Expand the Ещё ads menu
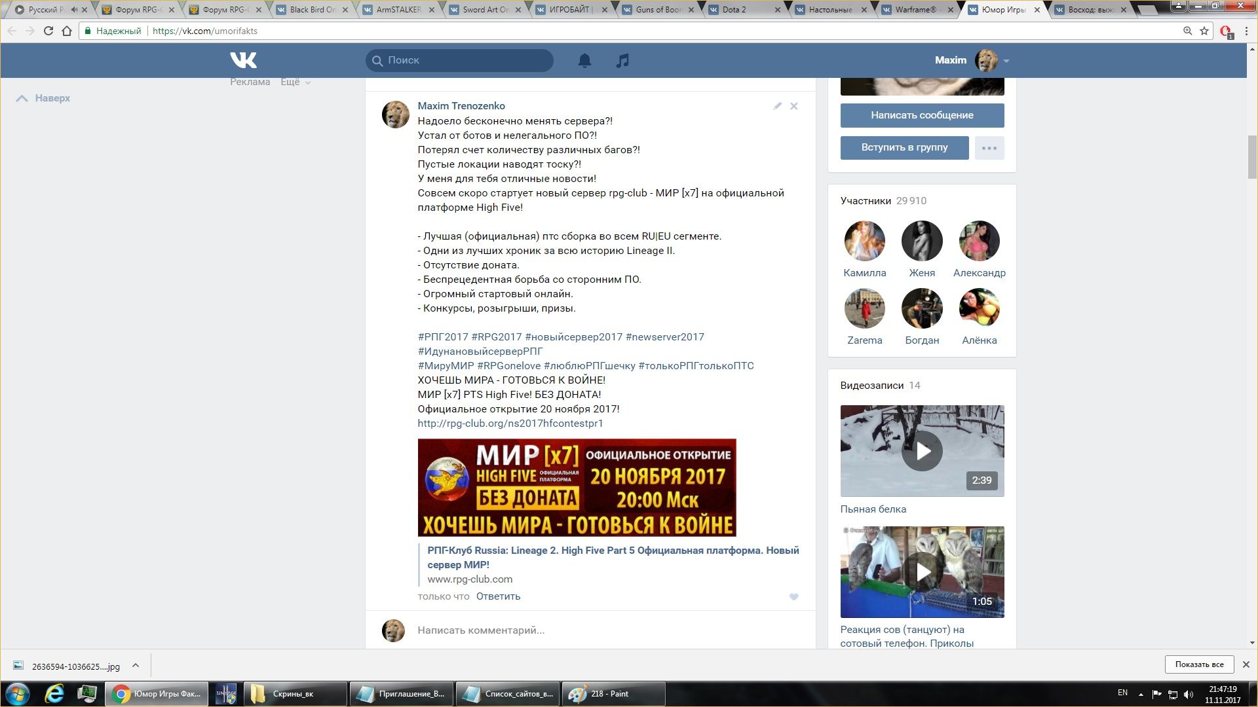This screenshot has width=1258, height=707. point(295,82)
